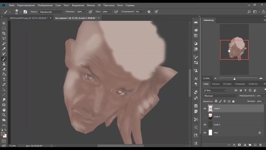The image size is (266, 150).
Task: Switch to Каналы tab
Action: [x=216, y=84]
